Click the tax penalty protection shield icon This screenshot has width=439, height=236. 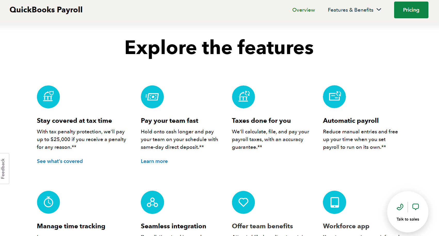(x=48, y=97)
